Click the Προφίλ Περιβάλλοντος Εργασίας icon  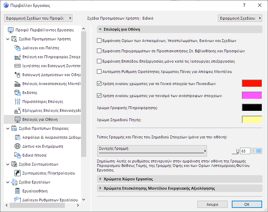pos(11,30)
